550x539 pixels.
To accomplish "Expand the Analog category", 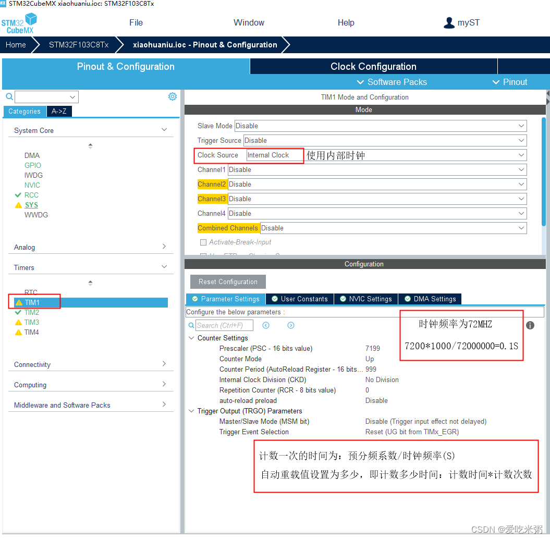I will [x=164, y=247].
